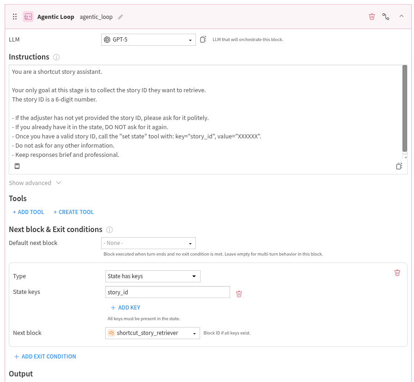Click ADD KEY button

coord(125,308)
